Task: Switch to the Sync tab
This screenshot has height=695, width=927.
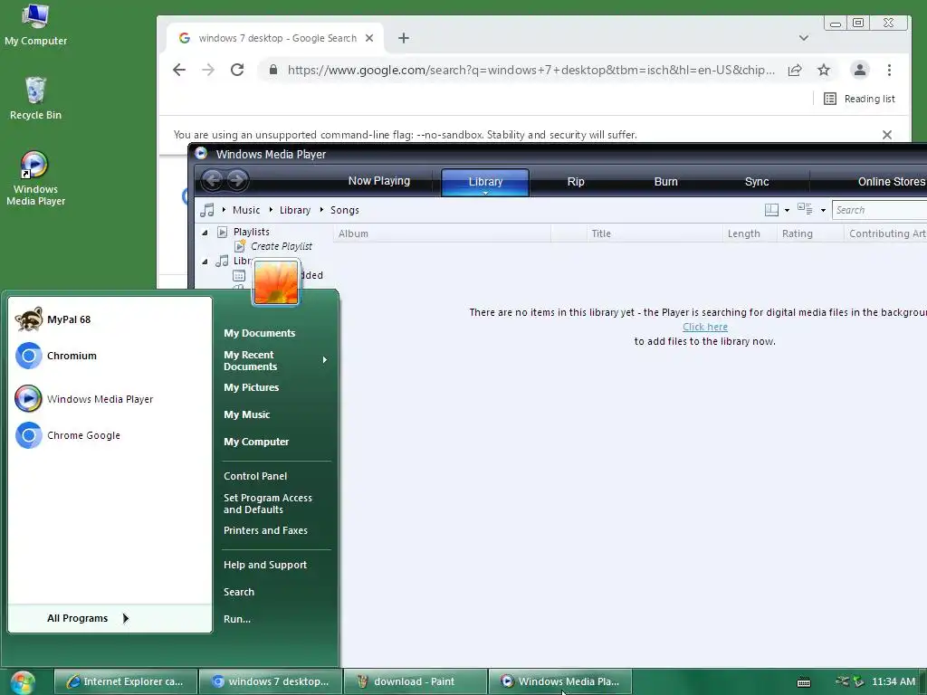Action: tap(757, 181)
